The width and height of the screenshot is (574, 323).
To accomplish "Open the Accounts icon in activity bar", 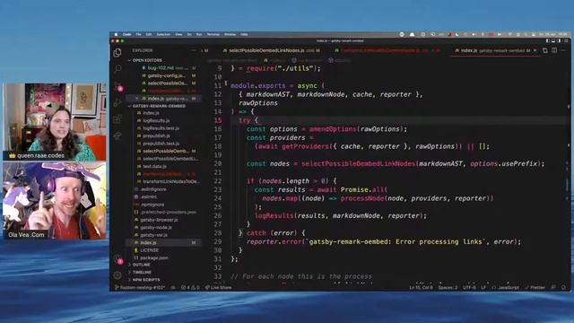I will coord(117,259).
